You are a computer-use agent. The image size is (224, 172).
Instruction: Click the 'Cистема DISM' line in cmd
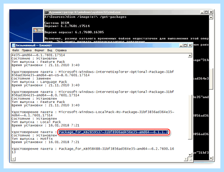coord(57,23)
